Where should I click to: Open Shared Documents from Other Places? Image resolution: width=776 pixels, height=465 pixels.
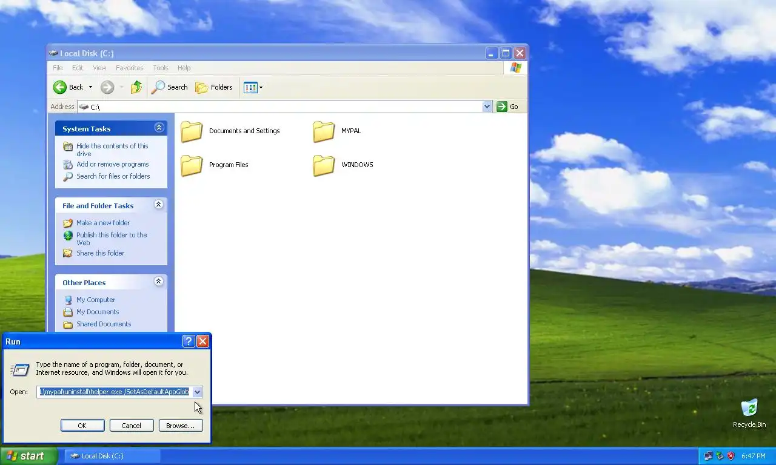coord(103,324)
